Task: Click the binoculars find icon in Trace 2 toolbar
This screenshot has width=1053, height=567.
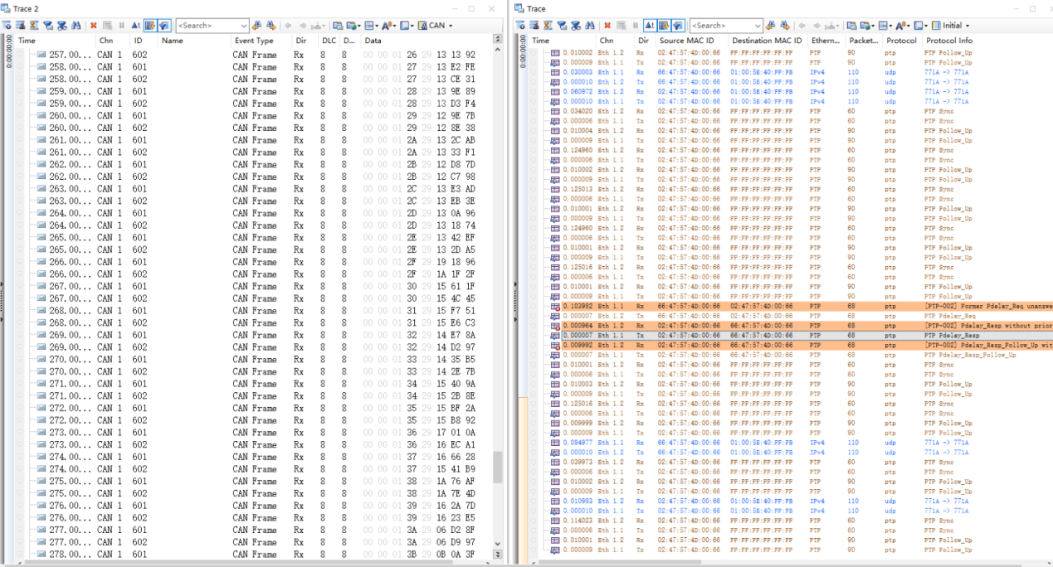Action: [x=76, y=26]
